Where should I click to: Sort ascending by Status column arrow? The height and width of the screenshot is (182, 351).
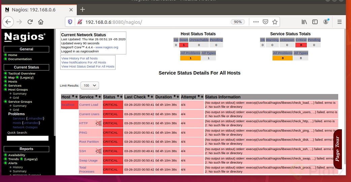click(x=119, y=97)
